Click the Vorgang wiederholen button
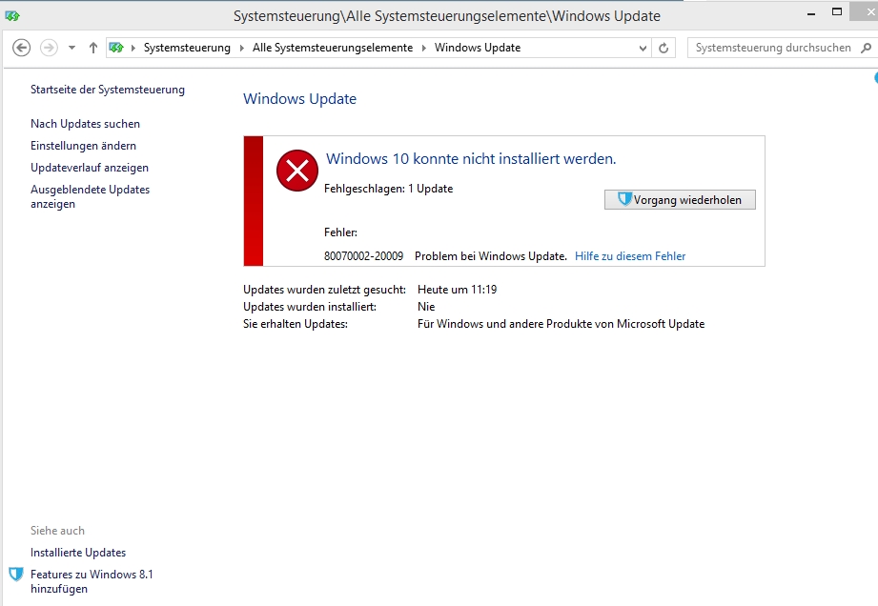This screenshot has width=878, height=606. pyautogui.click(x=680, y=200)
